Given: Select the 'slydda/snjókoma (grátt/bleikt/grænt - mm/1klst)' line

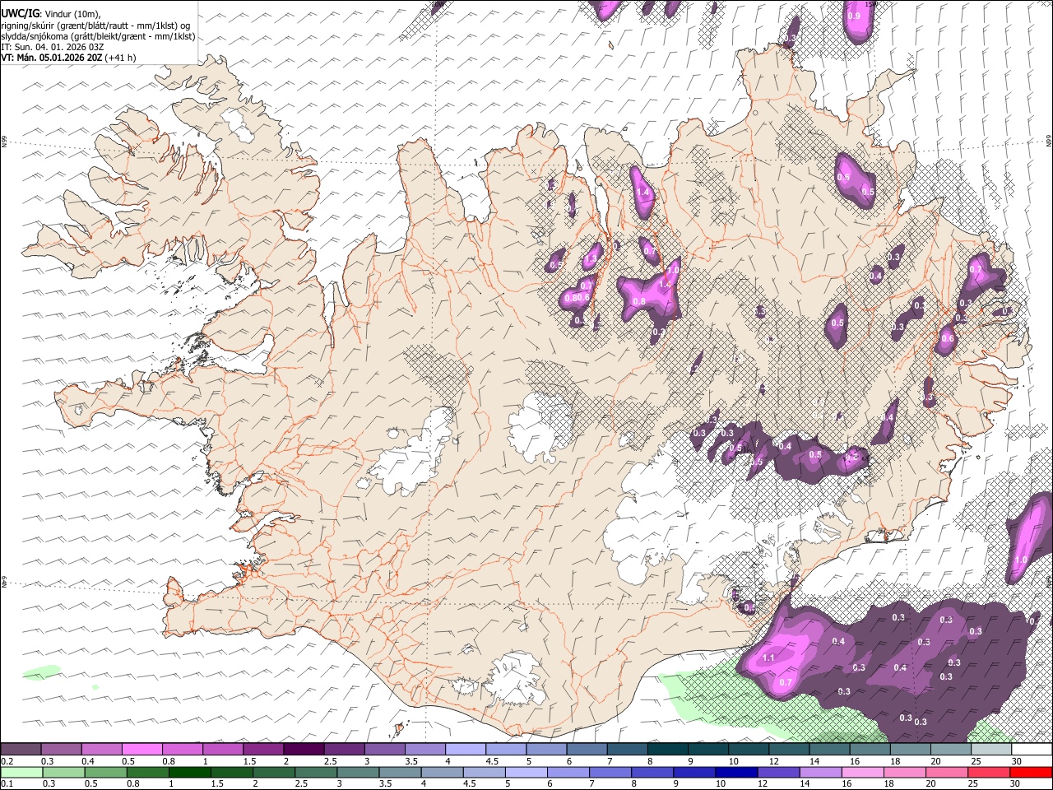Looking at the screenshot, I should tap(99, 36).
